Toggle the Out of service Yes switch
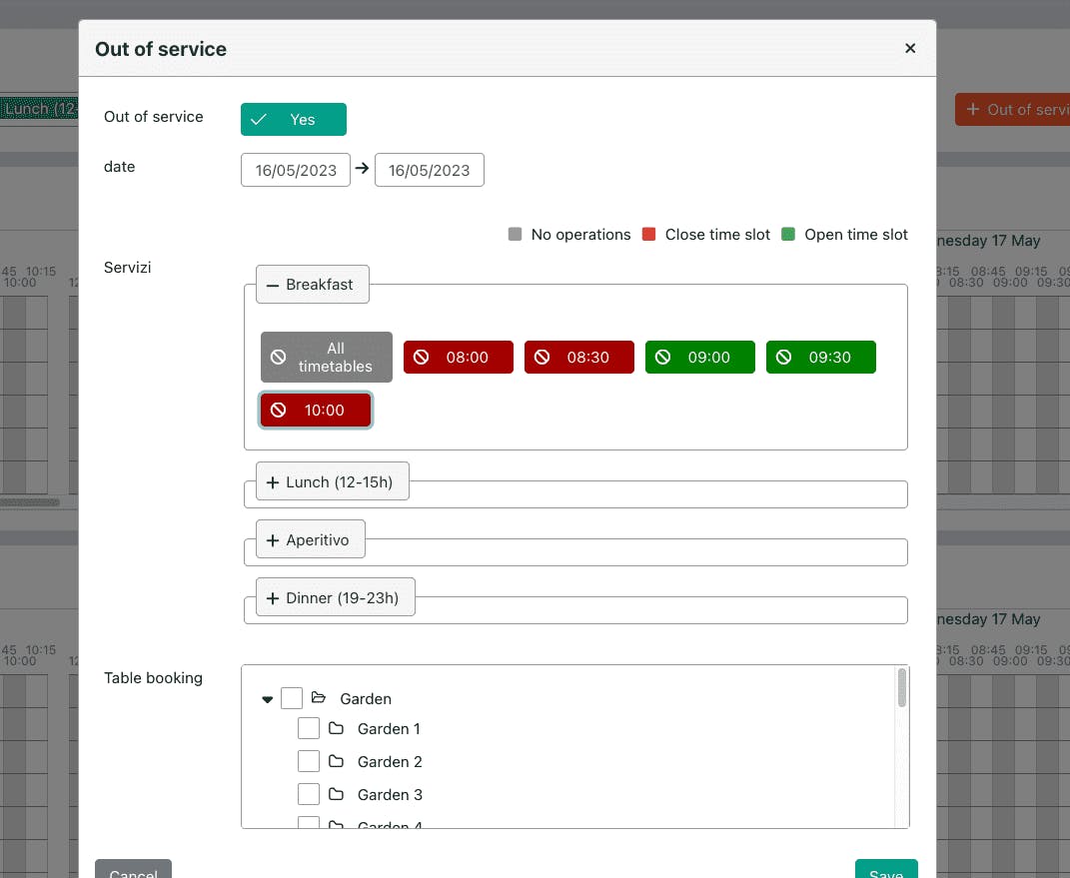Screen dimensions: 1070x878 294,120
